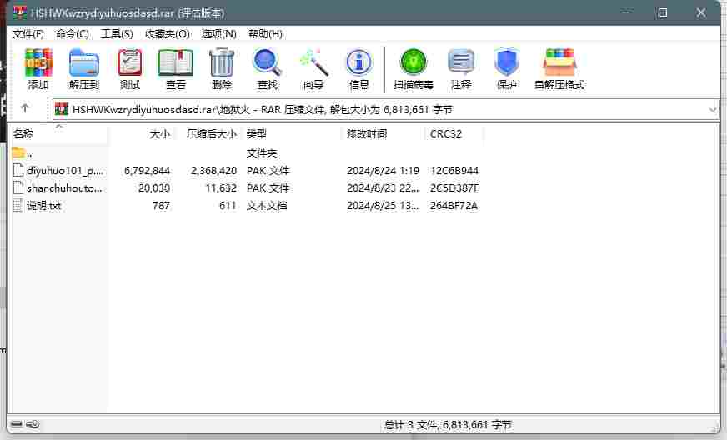The width and height of the screenshot is (727, 440).
Task: Open the 注释 (Comment) tool
Action: 461,62
